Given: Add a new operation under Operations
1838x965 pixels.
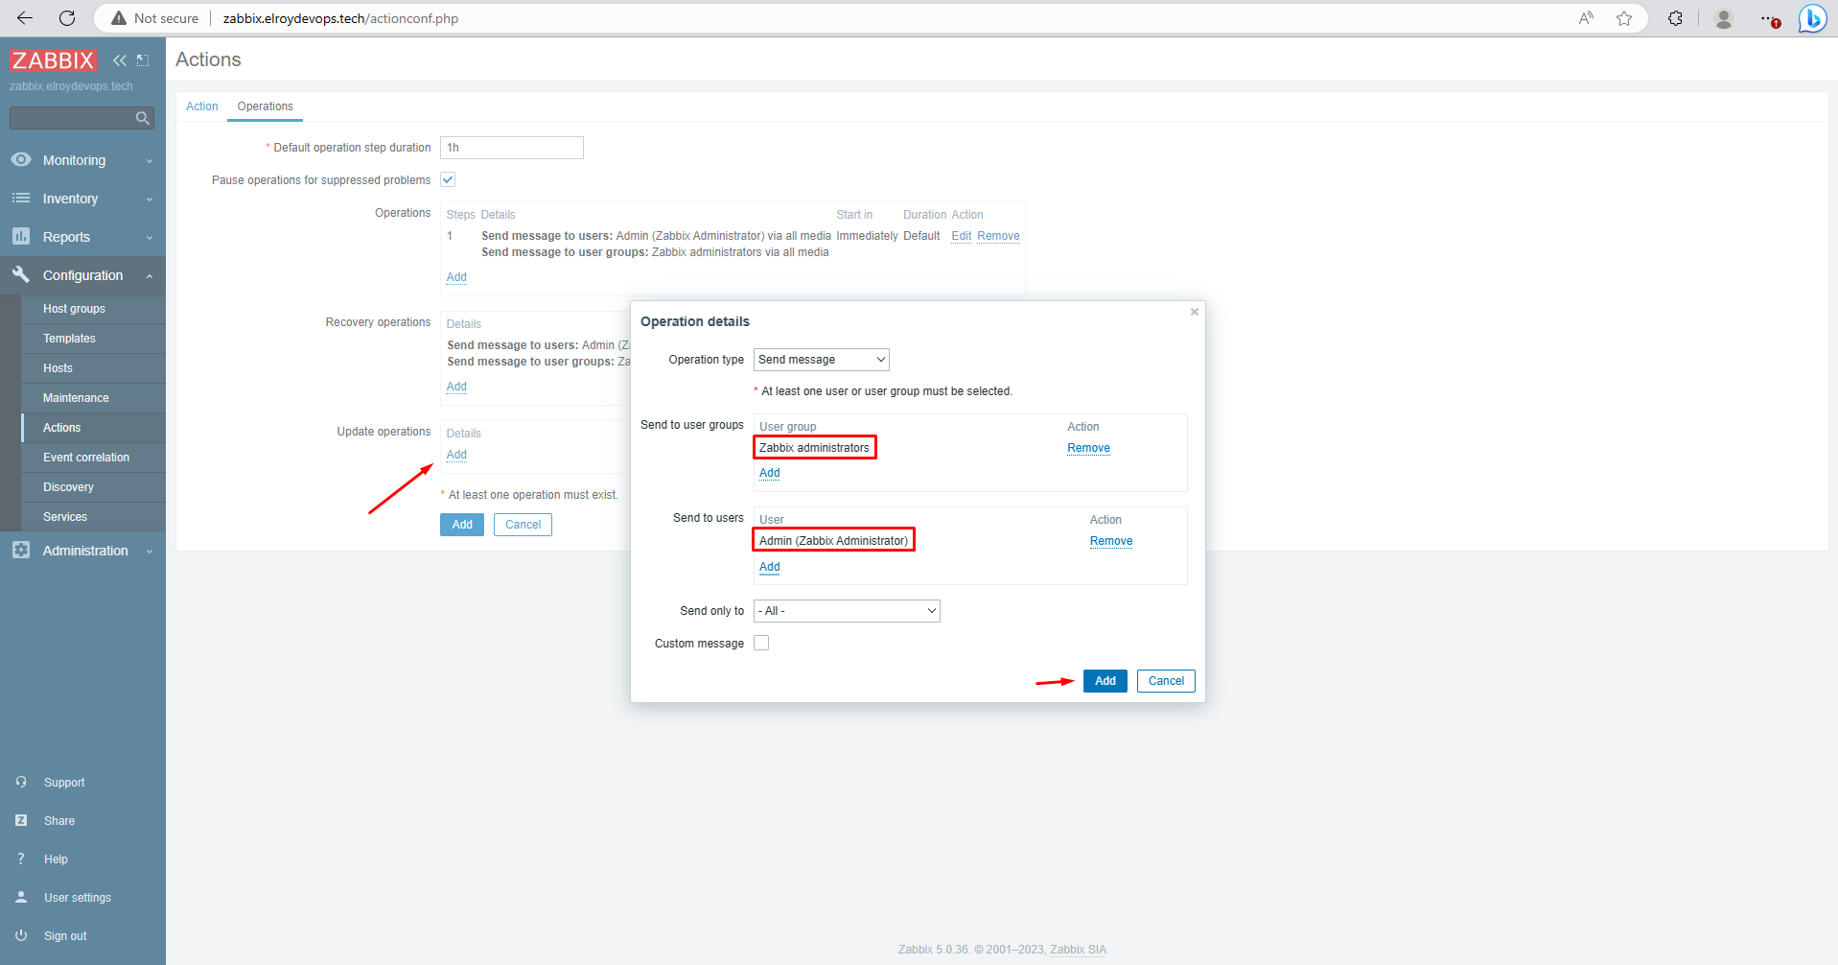Looking at the screenshot, I should [x=456, y=277].
